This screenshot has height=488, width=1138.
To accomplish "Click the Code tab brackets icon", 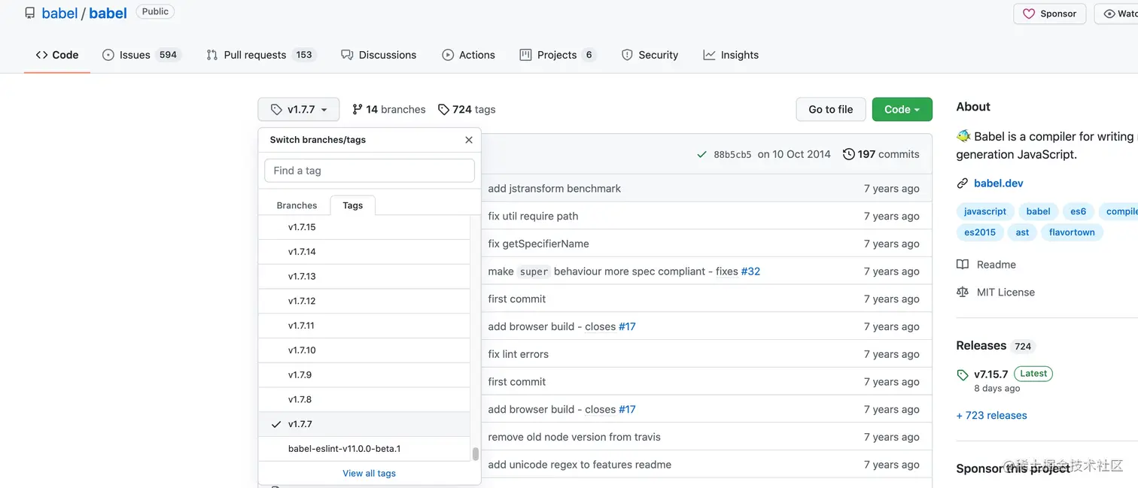I will pos(41,55).
